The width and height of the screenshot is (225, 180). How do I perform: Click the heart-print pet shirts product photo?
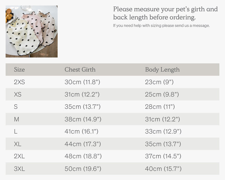(31, 31)
